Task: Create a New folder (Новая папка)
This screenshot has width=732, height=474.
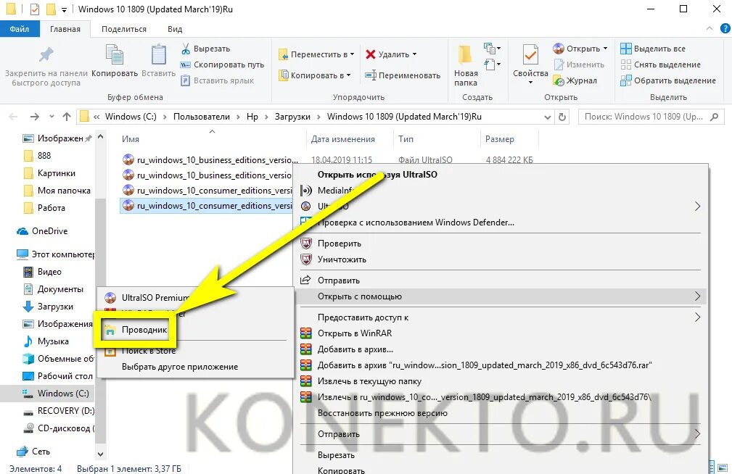Action: pos(466,65)
